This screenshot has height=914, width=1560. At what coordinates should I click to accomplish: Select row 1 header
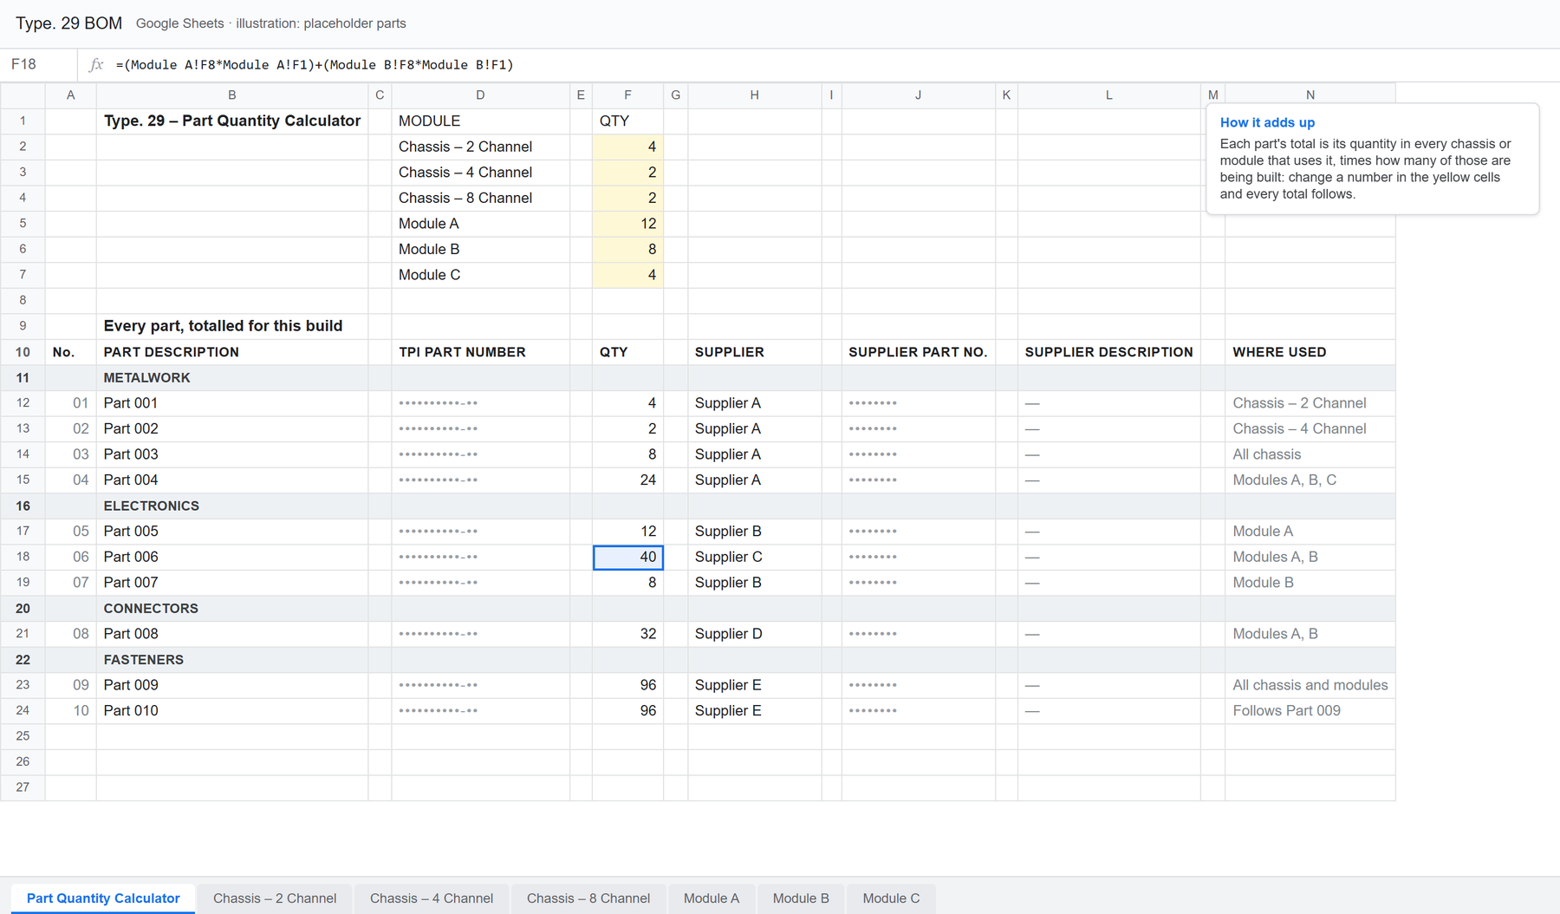(23, 121)
